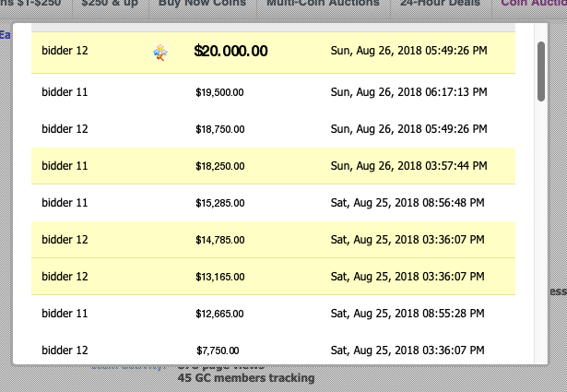
Task: Click the 08:56:48 PM bid timestamp
Action: tap(408, 203)
